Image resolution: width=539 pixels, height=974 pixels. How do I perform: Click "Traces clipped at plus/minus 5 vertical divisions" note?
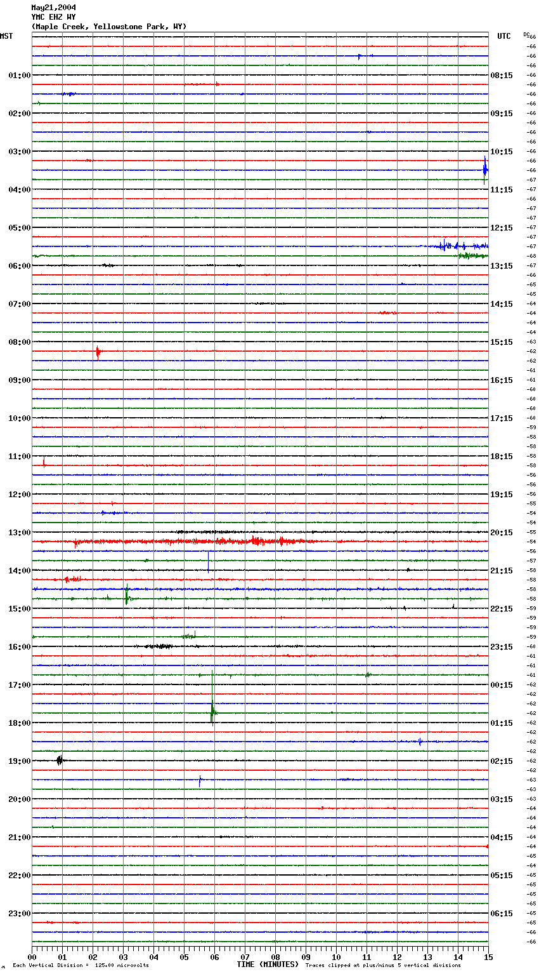(x=383, y=965)
